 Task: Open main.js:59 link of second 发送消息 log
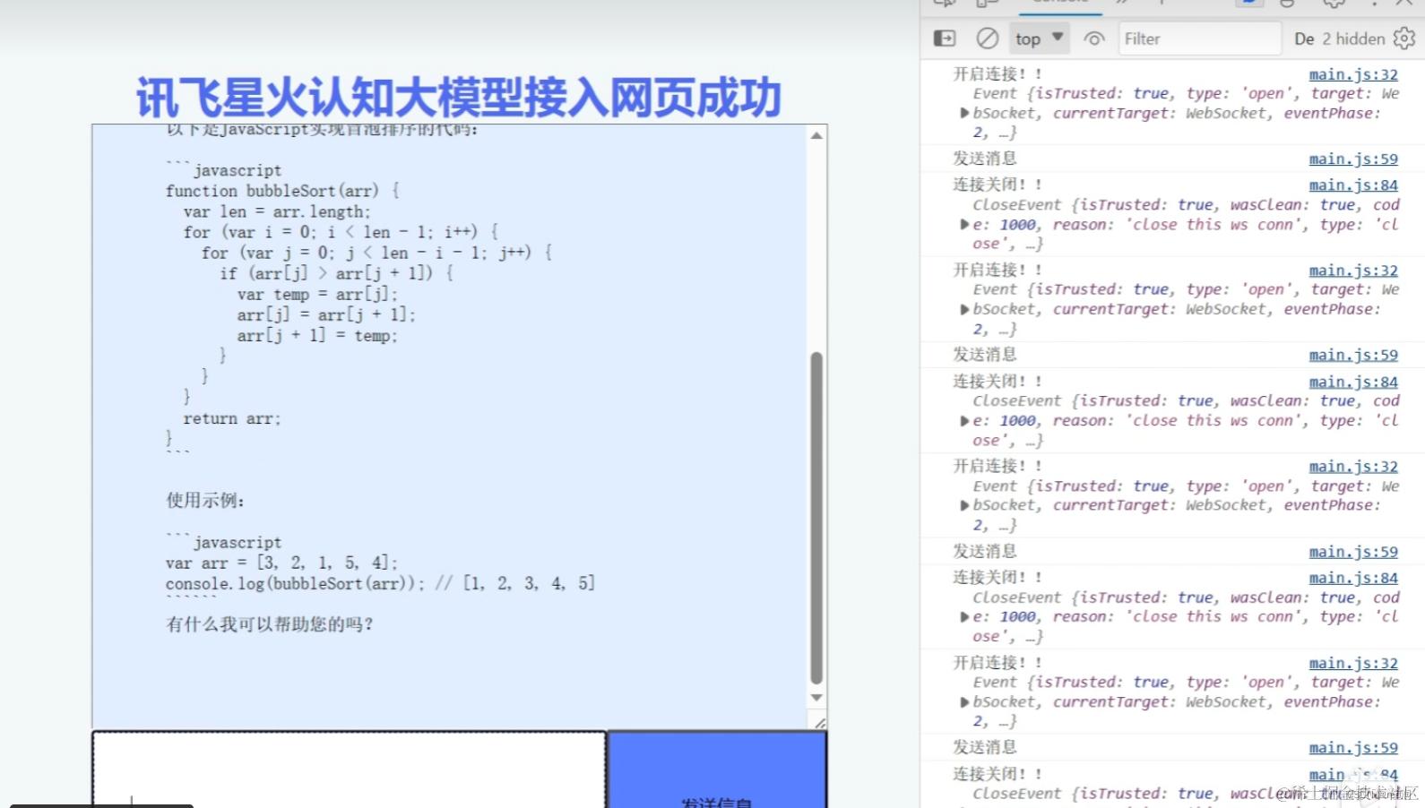(1353, 355)
